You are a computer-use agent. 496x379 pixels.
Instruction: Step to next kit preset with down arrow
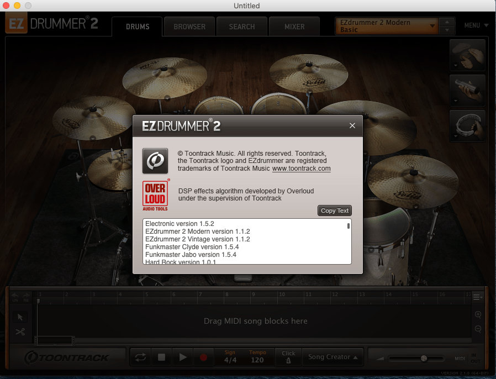coord(447,30)
